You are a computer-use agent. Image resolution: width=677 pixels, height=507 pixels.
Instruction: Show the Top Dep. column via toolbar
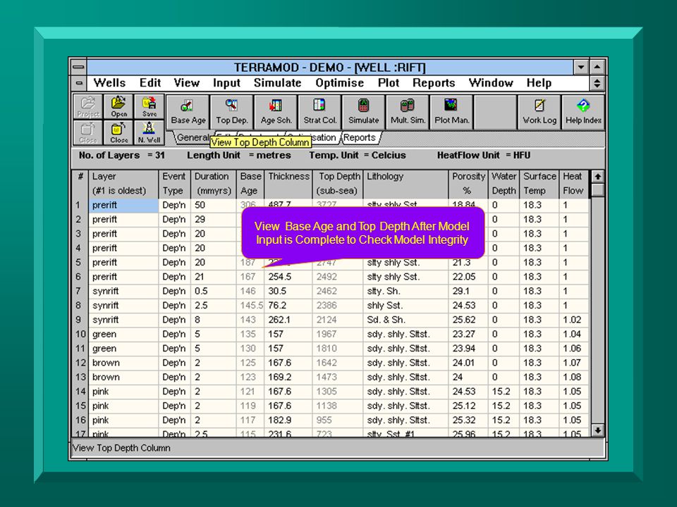(232, 112)
